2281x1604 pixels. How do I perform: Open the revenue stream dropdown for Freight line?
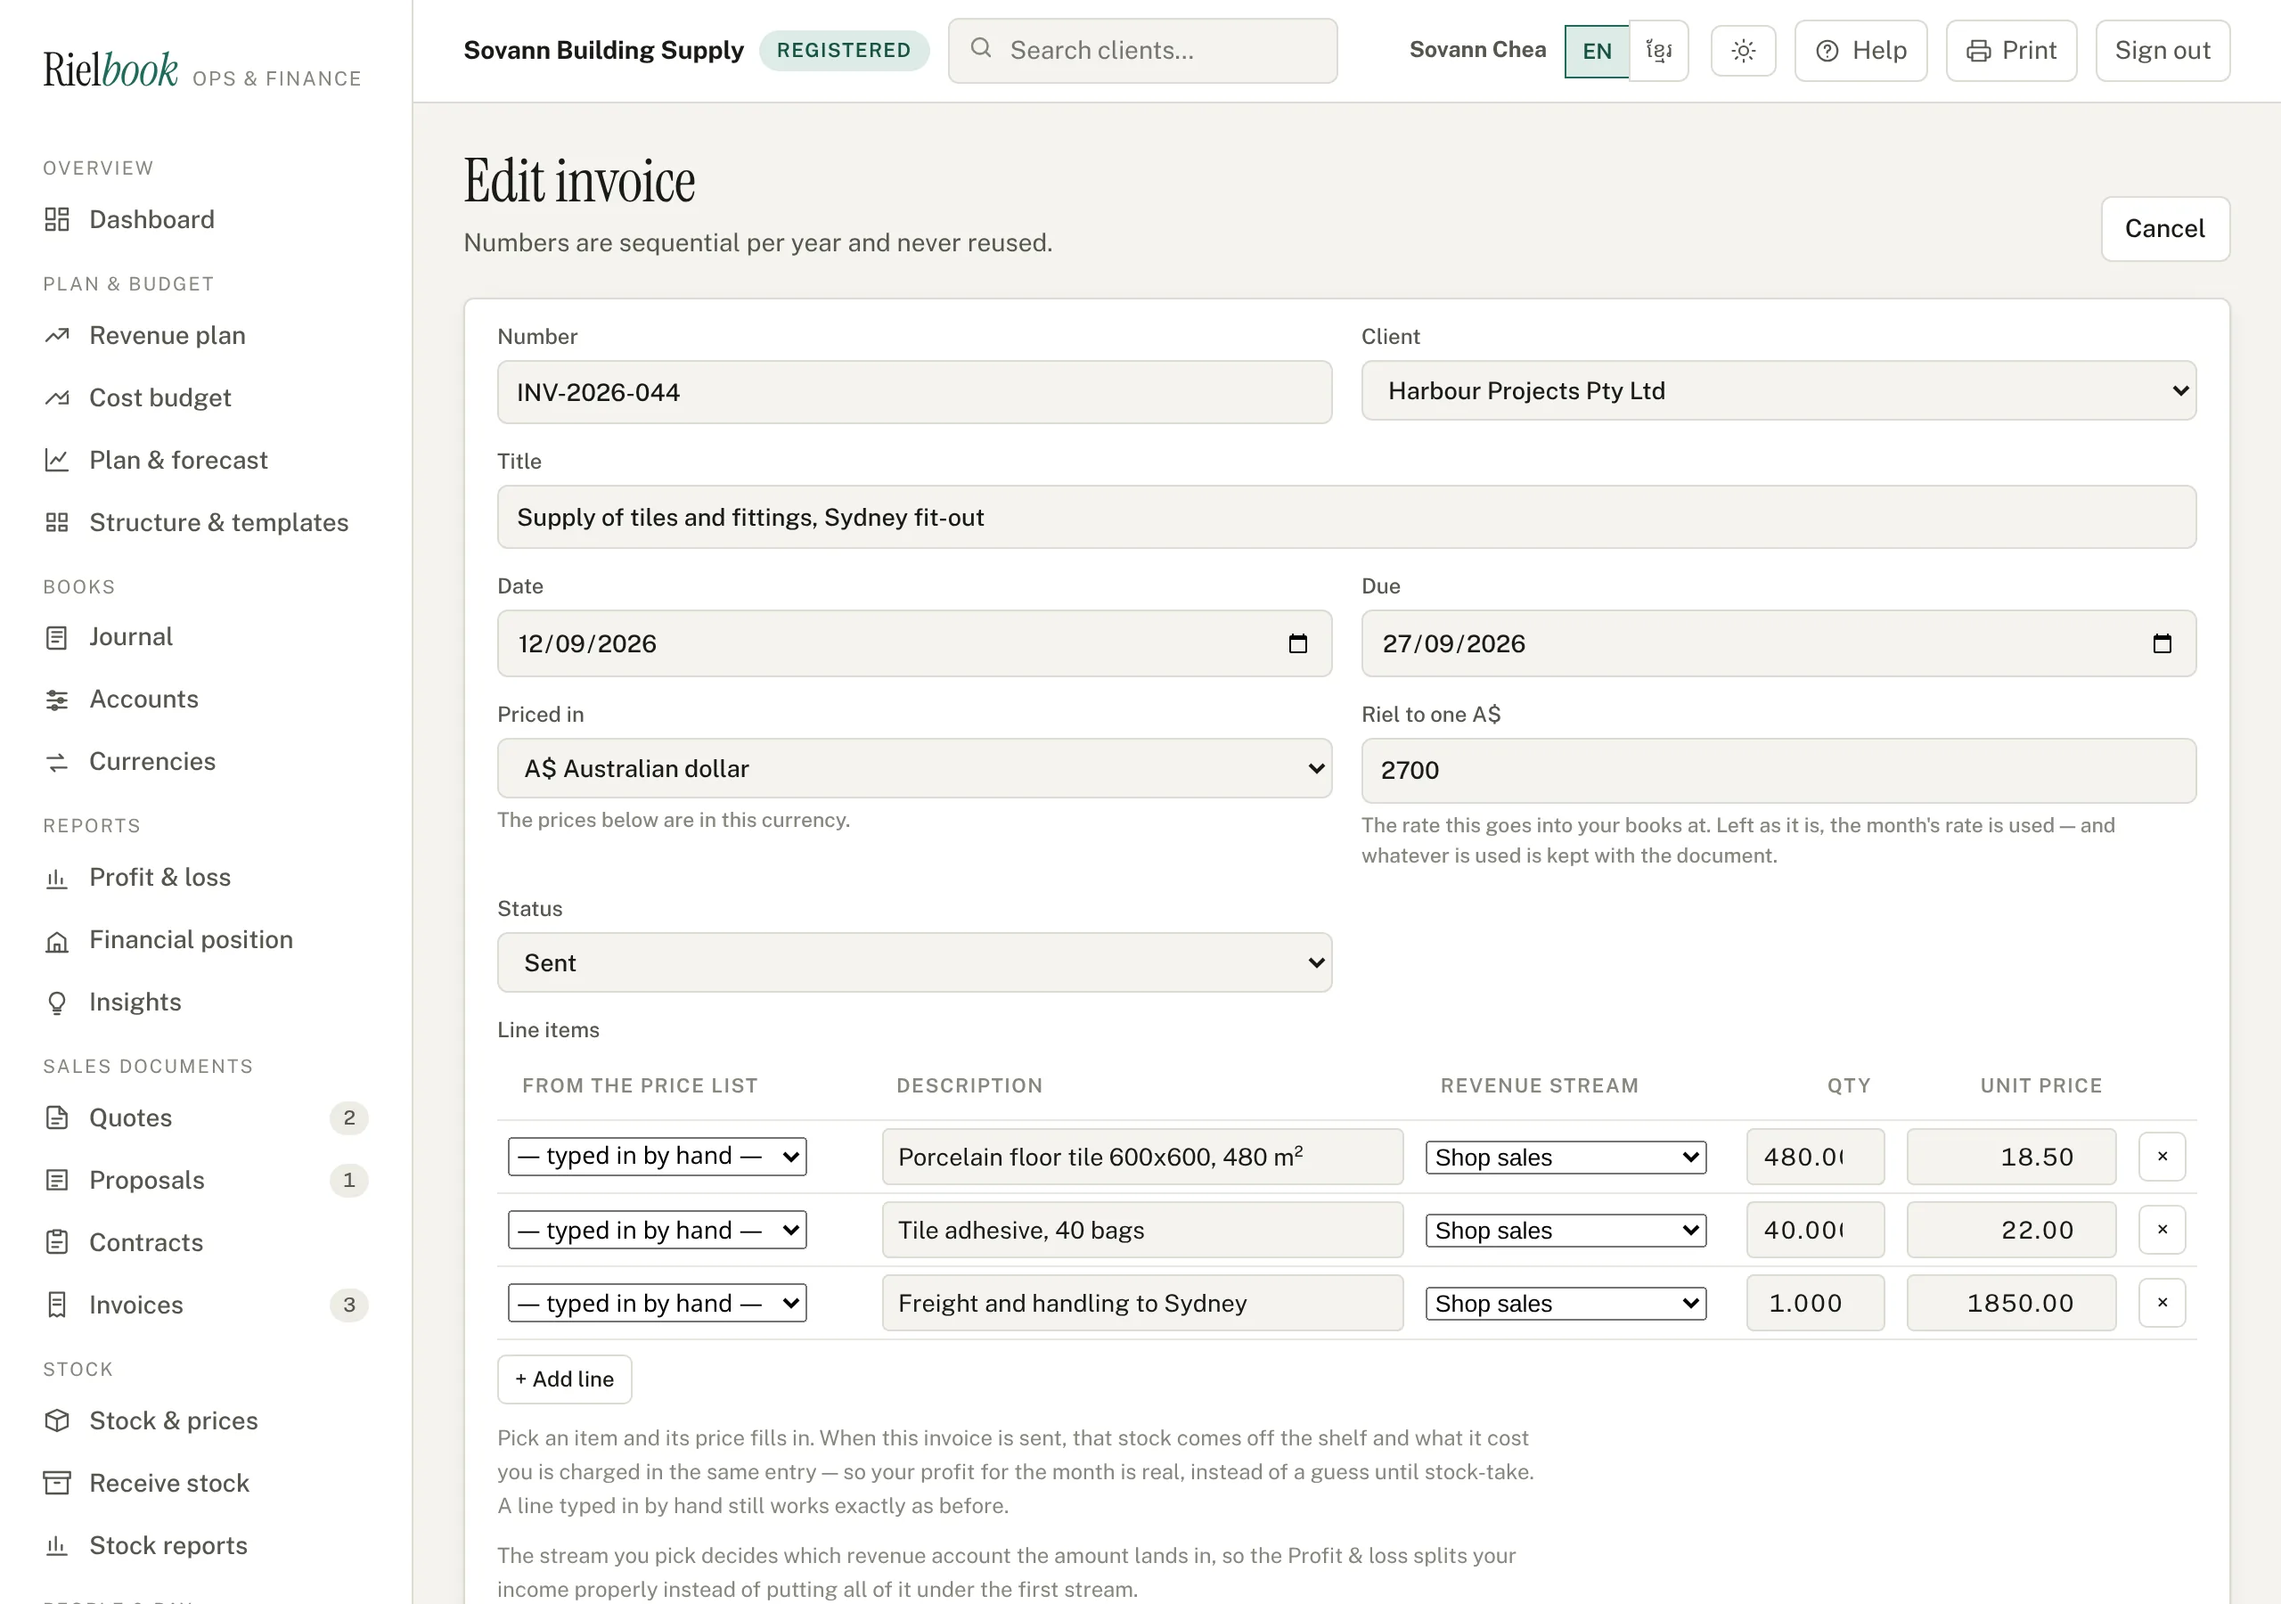[1566, 1303]
